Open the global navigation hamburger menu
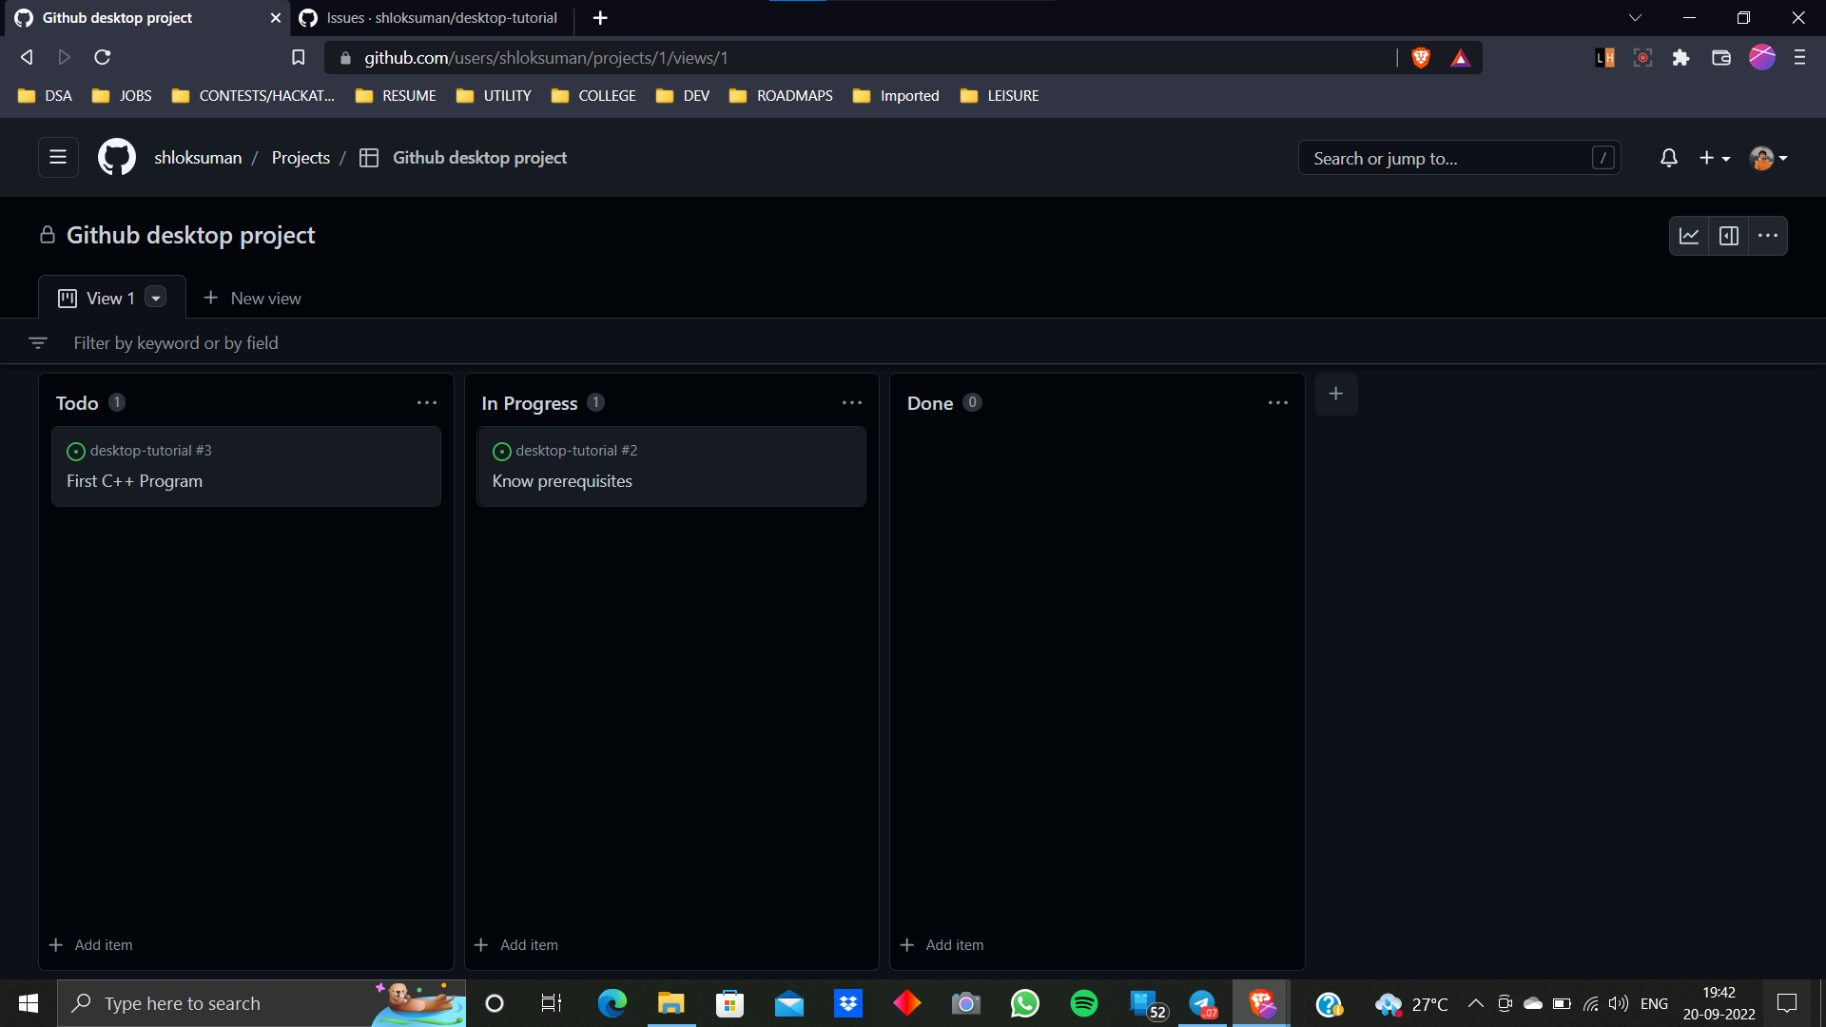Image resolution: width=1826 pixels, height=1027 pixels. (57, 157)
